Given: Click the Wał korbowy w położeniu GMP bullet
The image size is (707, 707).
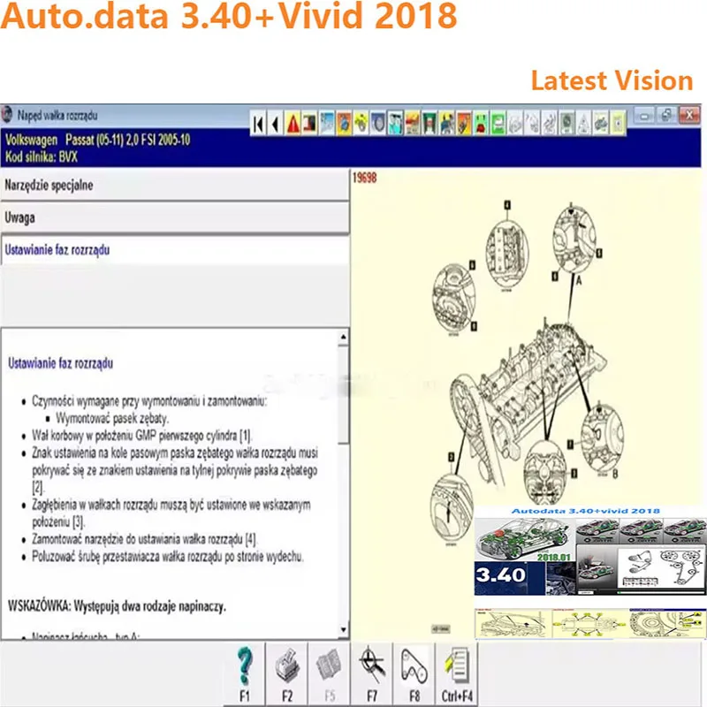Looking at the screenshot, I should click(141, 436).
